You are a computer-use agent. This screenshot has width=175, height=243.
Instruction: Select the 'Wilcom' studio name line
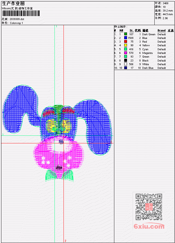[x=17, y=8]
